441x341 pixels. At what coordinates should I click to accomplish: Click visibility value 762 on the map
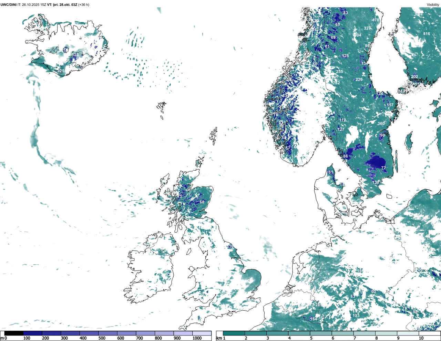tap(336, 83)
